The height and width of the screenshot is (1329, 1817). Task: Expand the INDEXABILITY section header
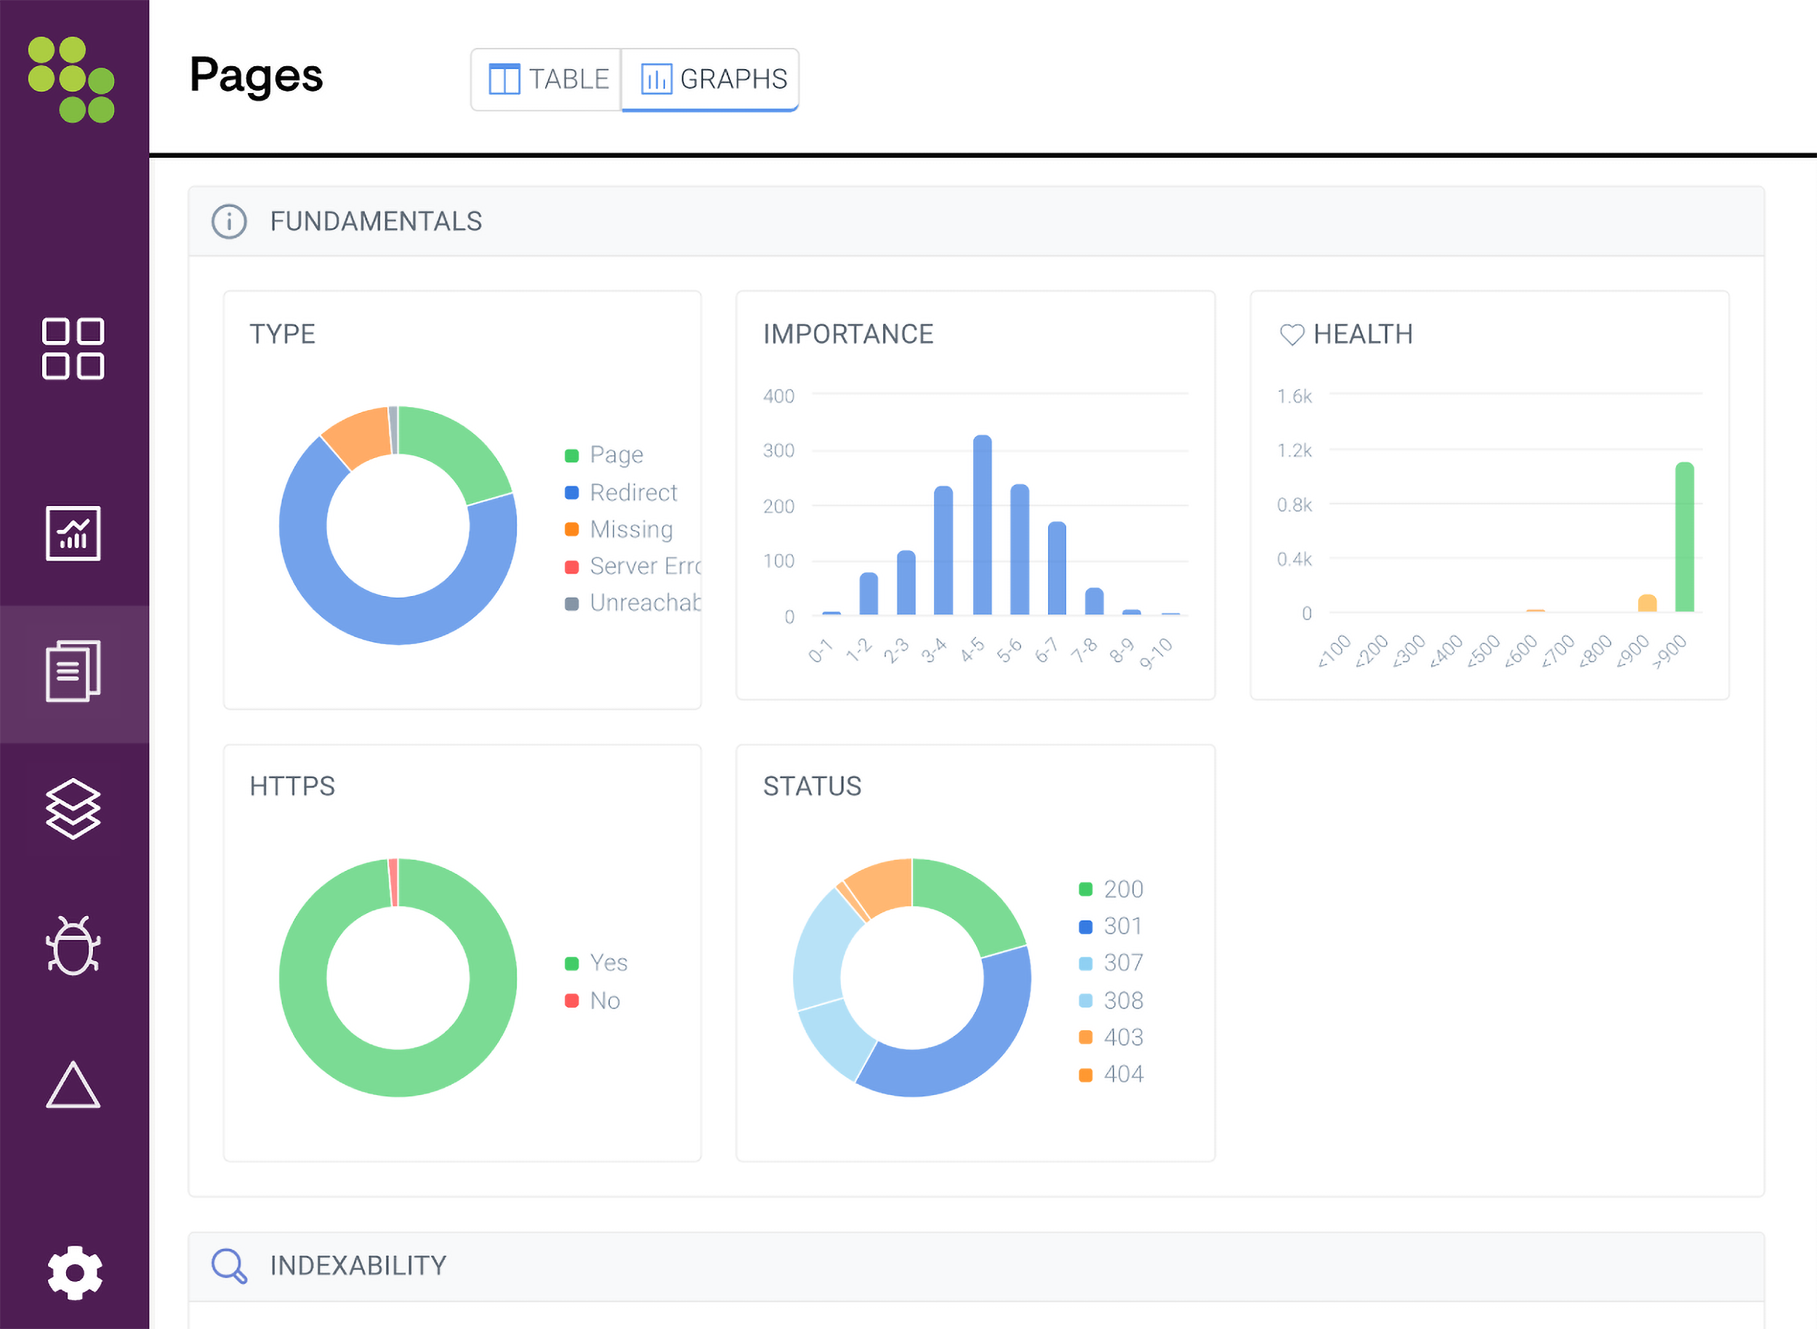pos(977,1266)
